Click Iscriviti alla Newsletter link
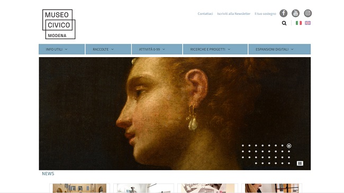This screenshot has width=344, height=193. [x=233, y=14]
